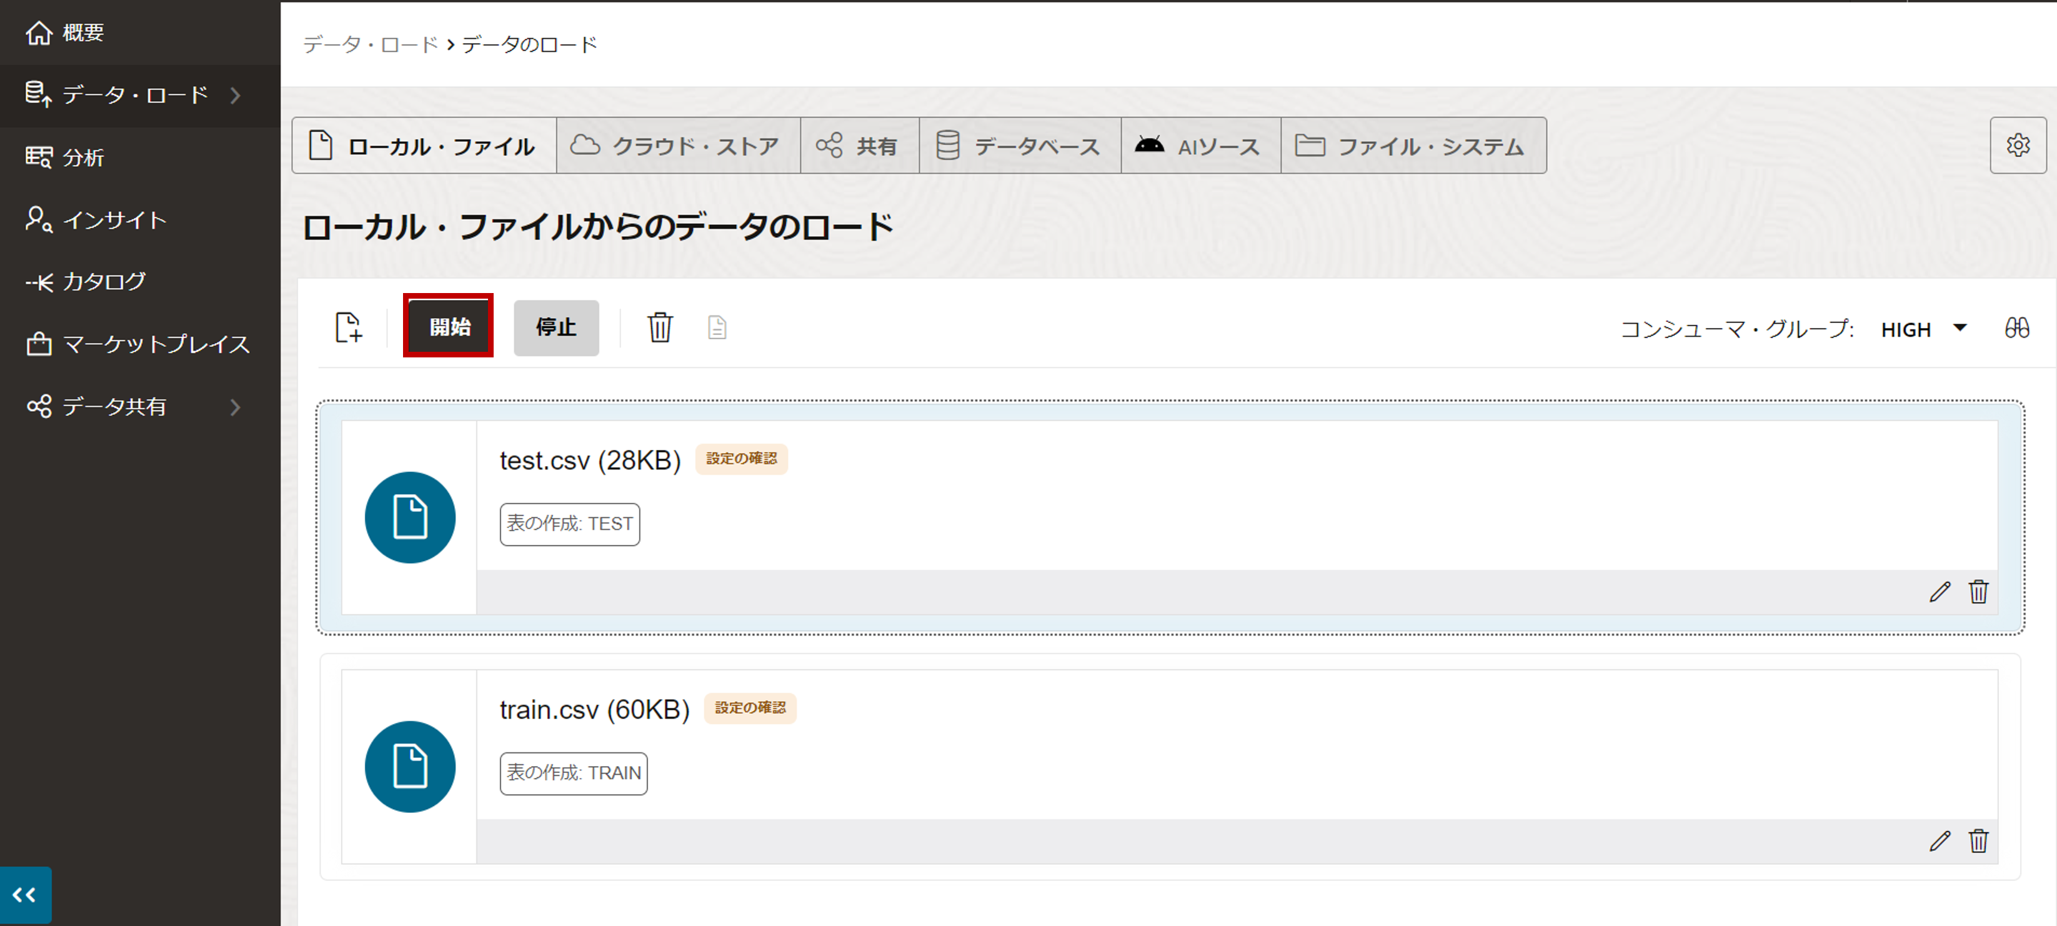Select the ローカル・ファイル tab

(422, 147)
